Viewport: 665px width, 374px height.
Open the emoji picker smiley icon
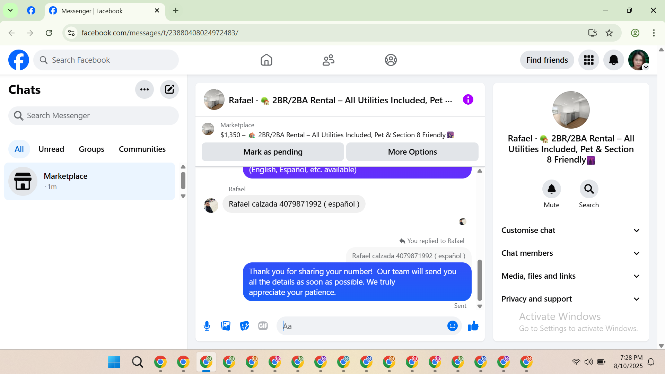tap(452, 326)
